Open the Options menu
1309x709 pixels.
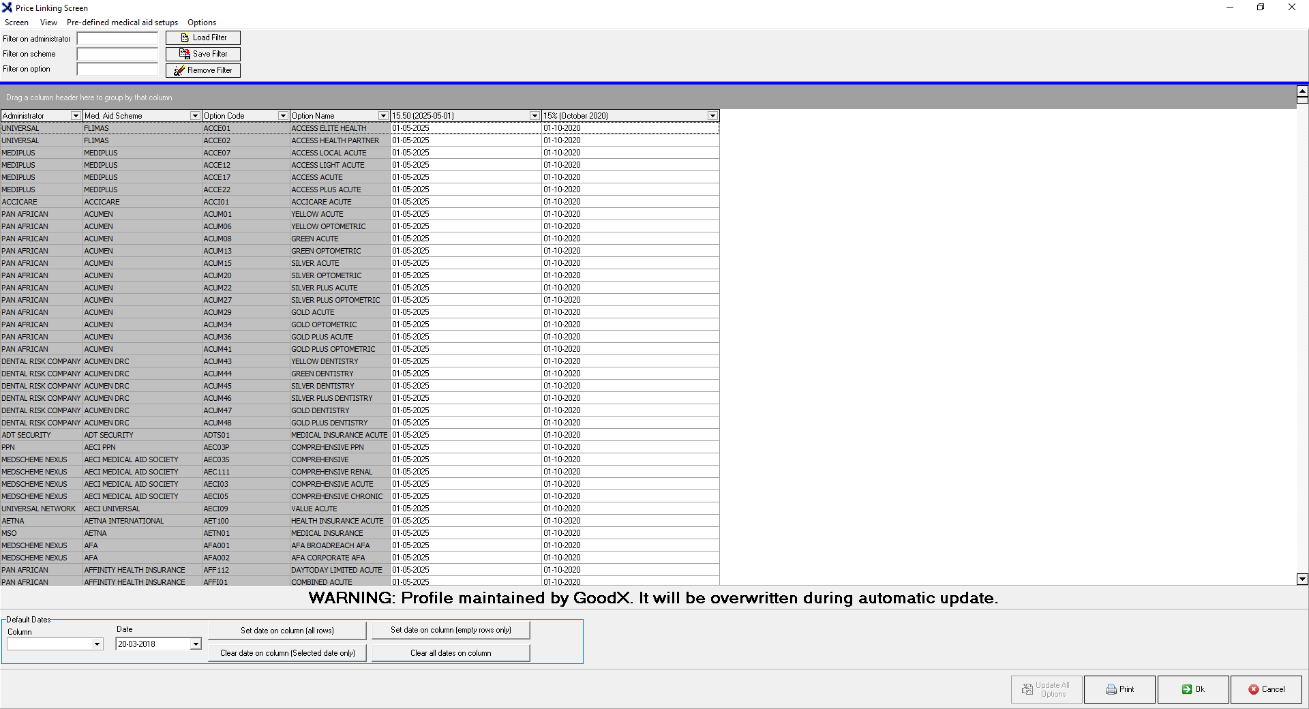click(x=202, y=22)
